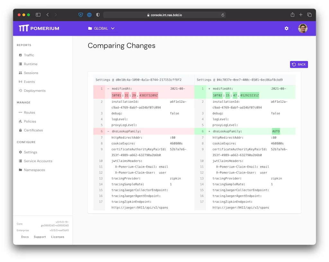The width and height of the screenshot is (329, 262).
Task: Click the Policies gavel icon
Action: [x=21, y=121]
